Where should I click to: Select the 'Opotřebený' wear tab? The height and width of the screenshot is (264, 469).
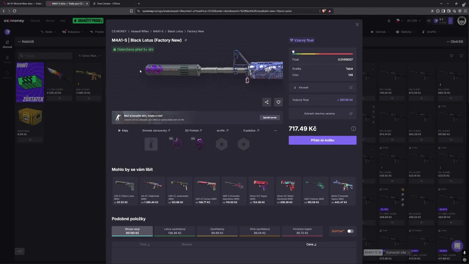(x=217, y=231)
